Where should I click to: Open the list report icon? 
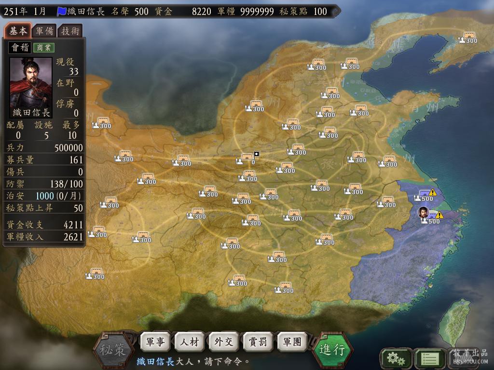point(430,358)
